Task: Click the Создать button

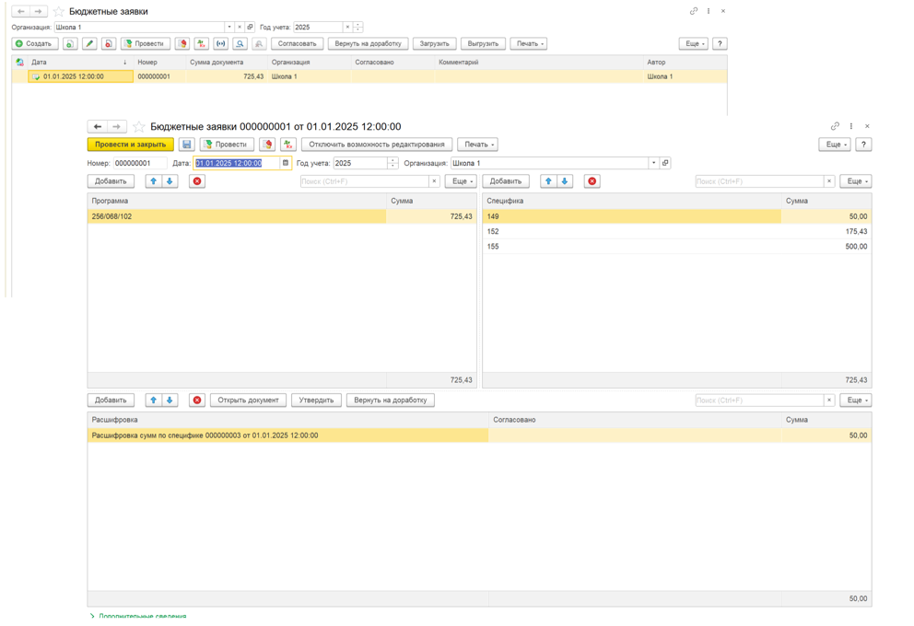Action: click(35, 43)
